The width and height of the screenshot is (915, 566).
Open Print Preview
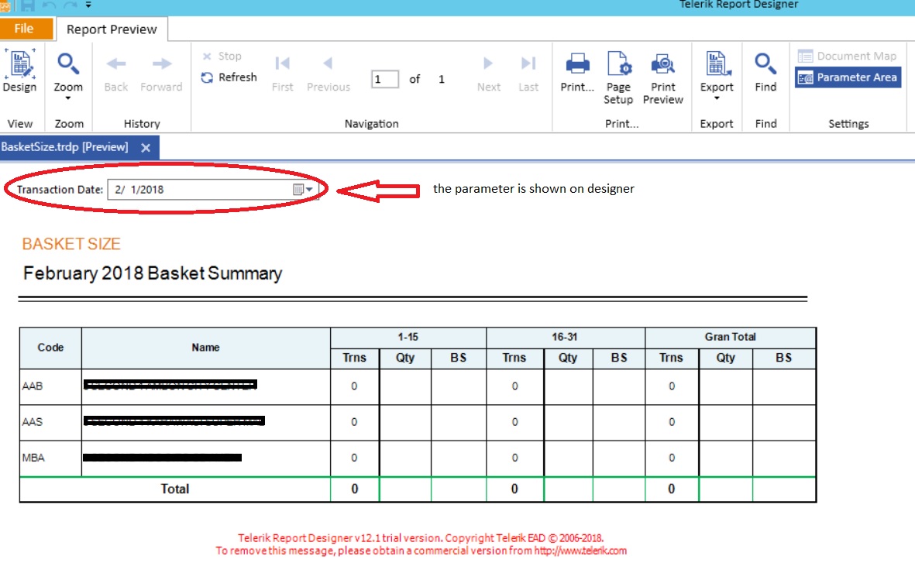pos(663,77)
